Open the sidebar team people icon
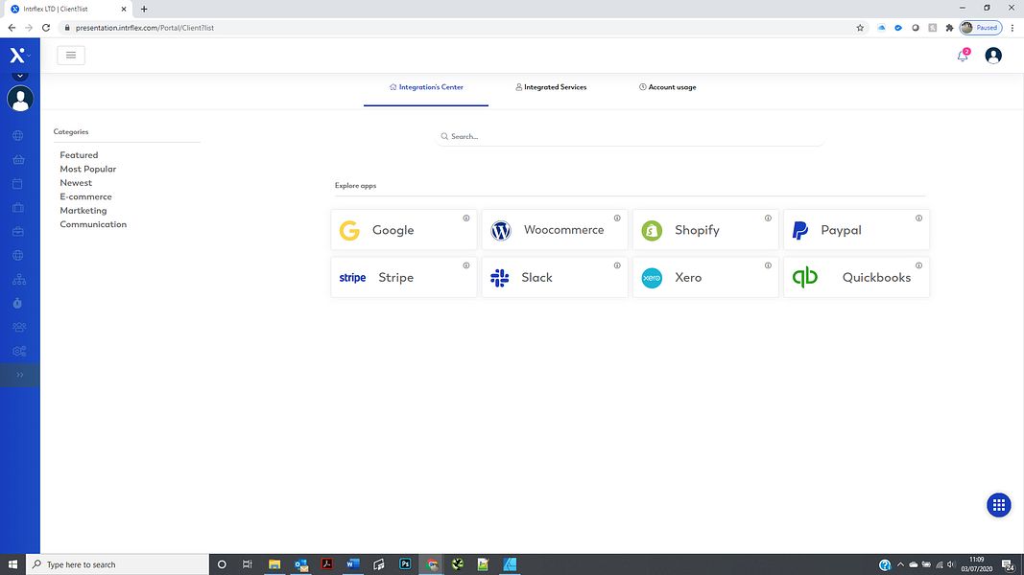Image resolution: width=1024 pixels, height=575 pixels. pyautogui.click(x=19, y=327)
